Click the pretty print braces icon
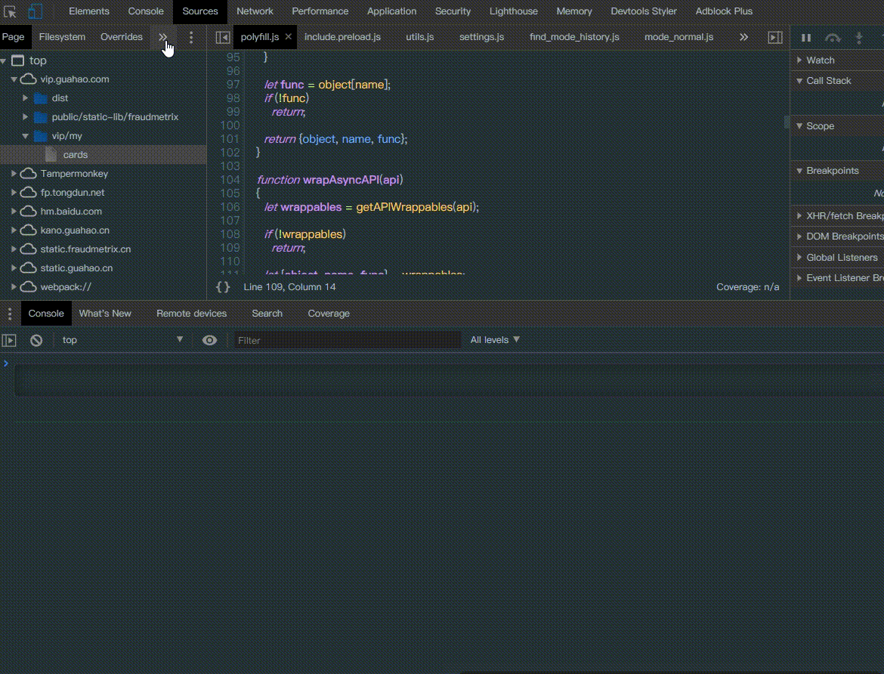Screen dimensions: 884x674 click(223, 287)
